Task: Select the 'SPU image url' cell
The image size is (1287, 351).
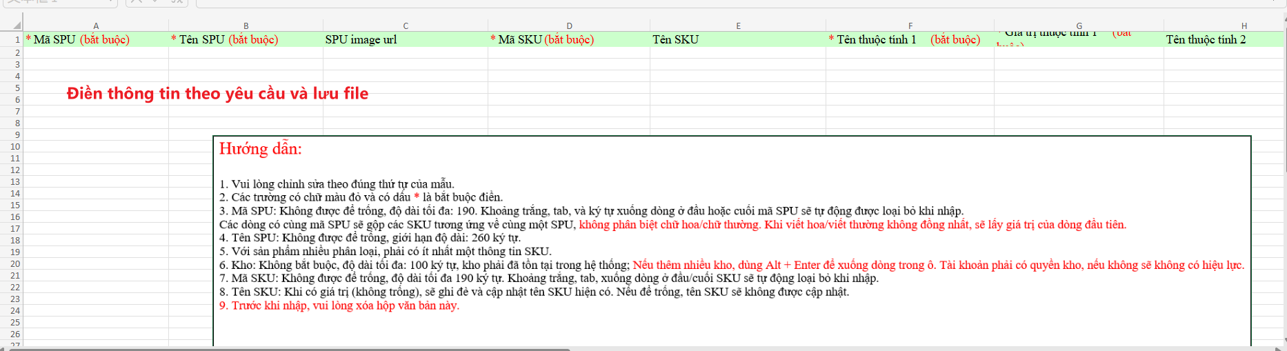Action: point(406,40)
